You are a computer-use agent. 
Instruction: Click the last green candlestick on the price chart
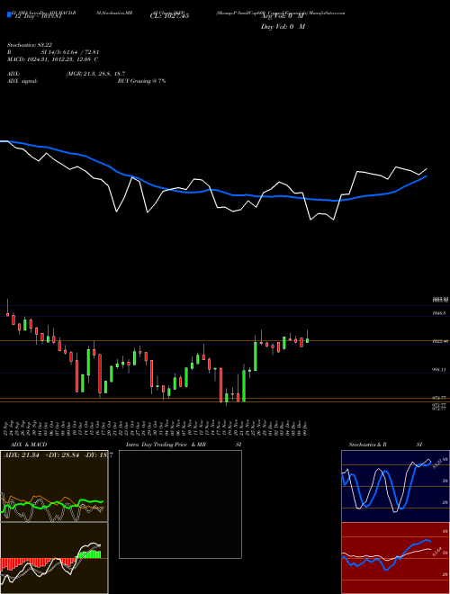coord(307,340)
